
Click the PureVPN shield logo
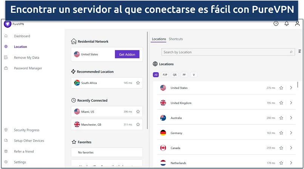point(8,24)
